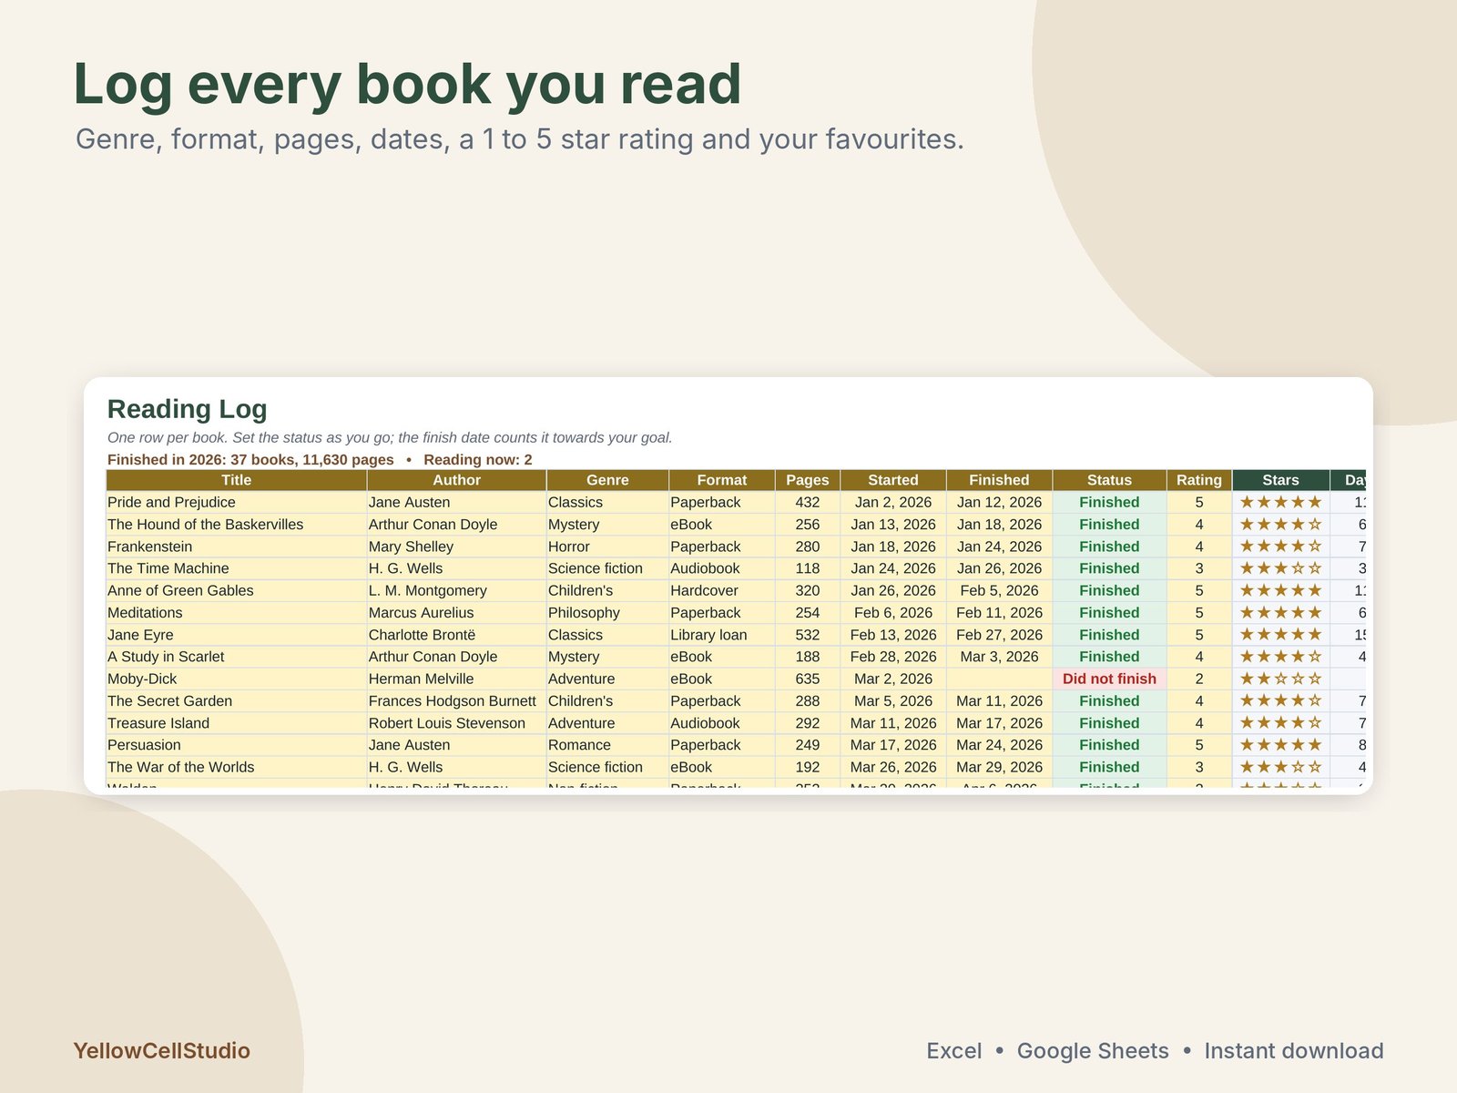Click the Genre column header
The height and width of the screenshot is (1093, 1457).
tap(607, 480)
